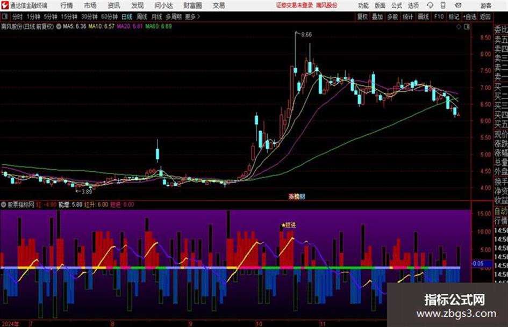
Task: Click the 能量: 5.80 indicator readout
Action: coord(70,205)
